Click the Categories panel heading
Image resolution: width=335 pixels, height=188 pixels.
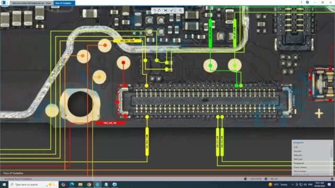[x=298, y=143]
